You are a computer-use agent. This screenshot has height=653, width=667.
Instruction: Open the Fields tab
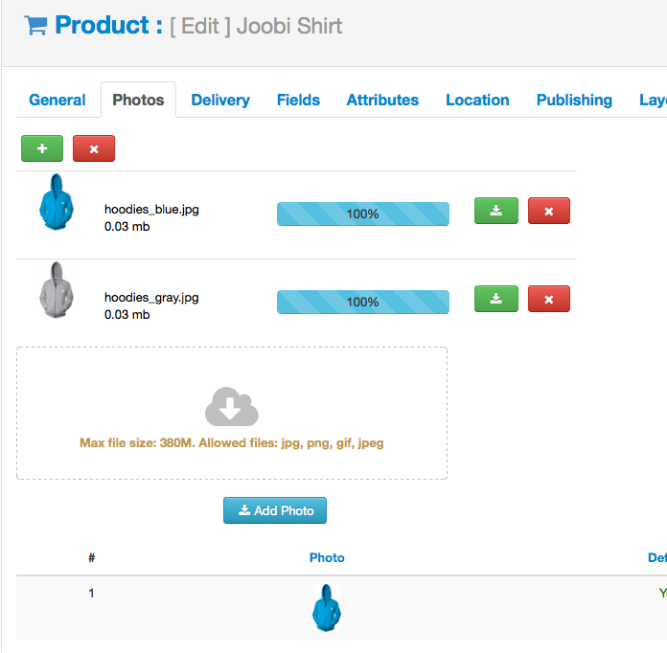click(298, 100)
